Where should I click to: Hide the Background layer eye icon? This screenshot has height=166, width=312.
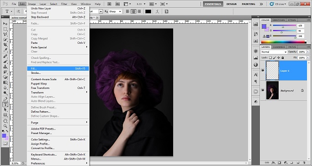(263, 90)
